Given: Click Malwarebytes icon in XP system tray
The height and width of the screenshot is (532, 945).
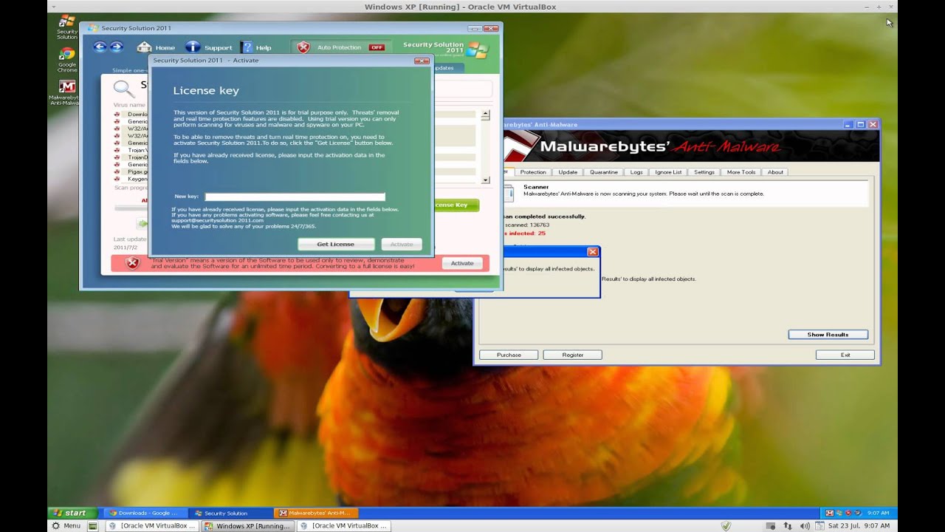Looking at the screenshot, I should (830, 513).
